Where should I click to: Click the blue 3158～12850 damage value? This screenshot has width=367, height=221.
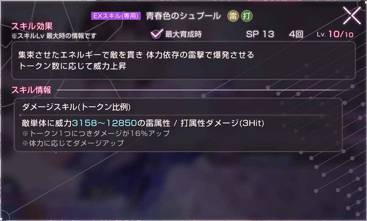tap(103, 122)
